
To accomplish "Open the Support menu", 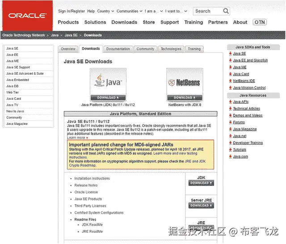I will [169, 22].
